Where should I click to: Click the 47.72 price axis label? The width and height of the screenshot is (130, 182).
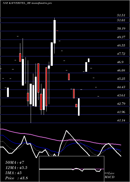(x=121, y=54)
